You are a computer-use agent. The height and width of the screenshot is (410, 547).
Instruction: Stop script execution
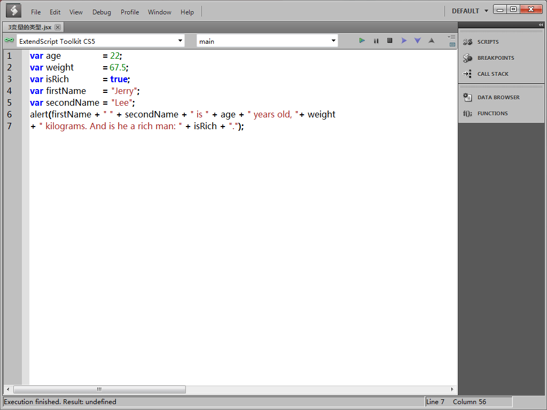pos(389,41)
